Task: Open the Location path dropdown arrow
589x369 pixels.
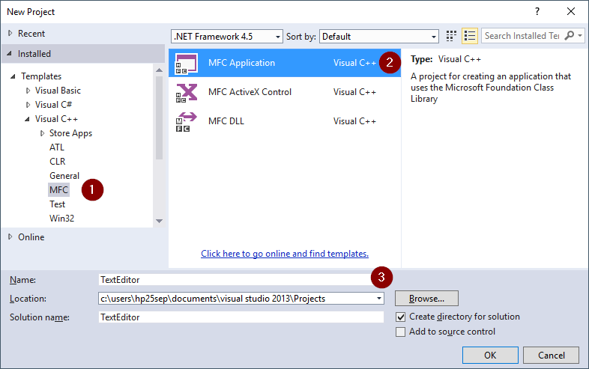Action: coord(379,299)
